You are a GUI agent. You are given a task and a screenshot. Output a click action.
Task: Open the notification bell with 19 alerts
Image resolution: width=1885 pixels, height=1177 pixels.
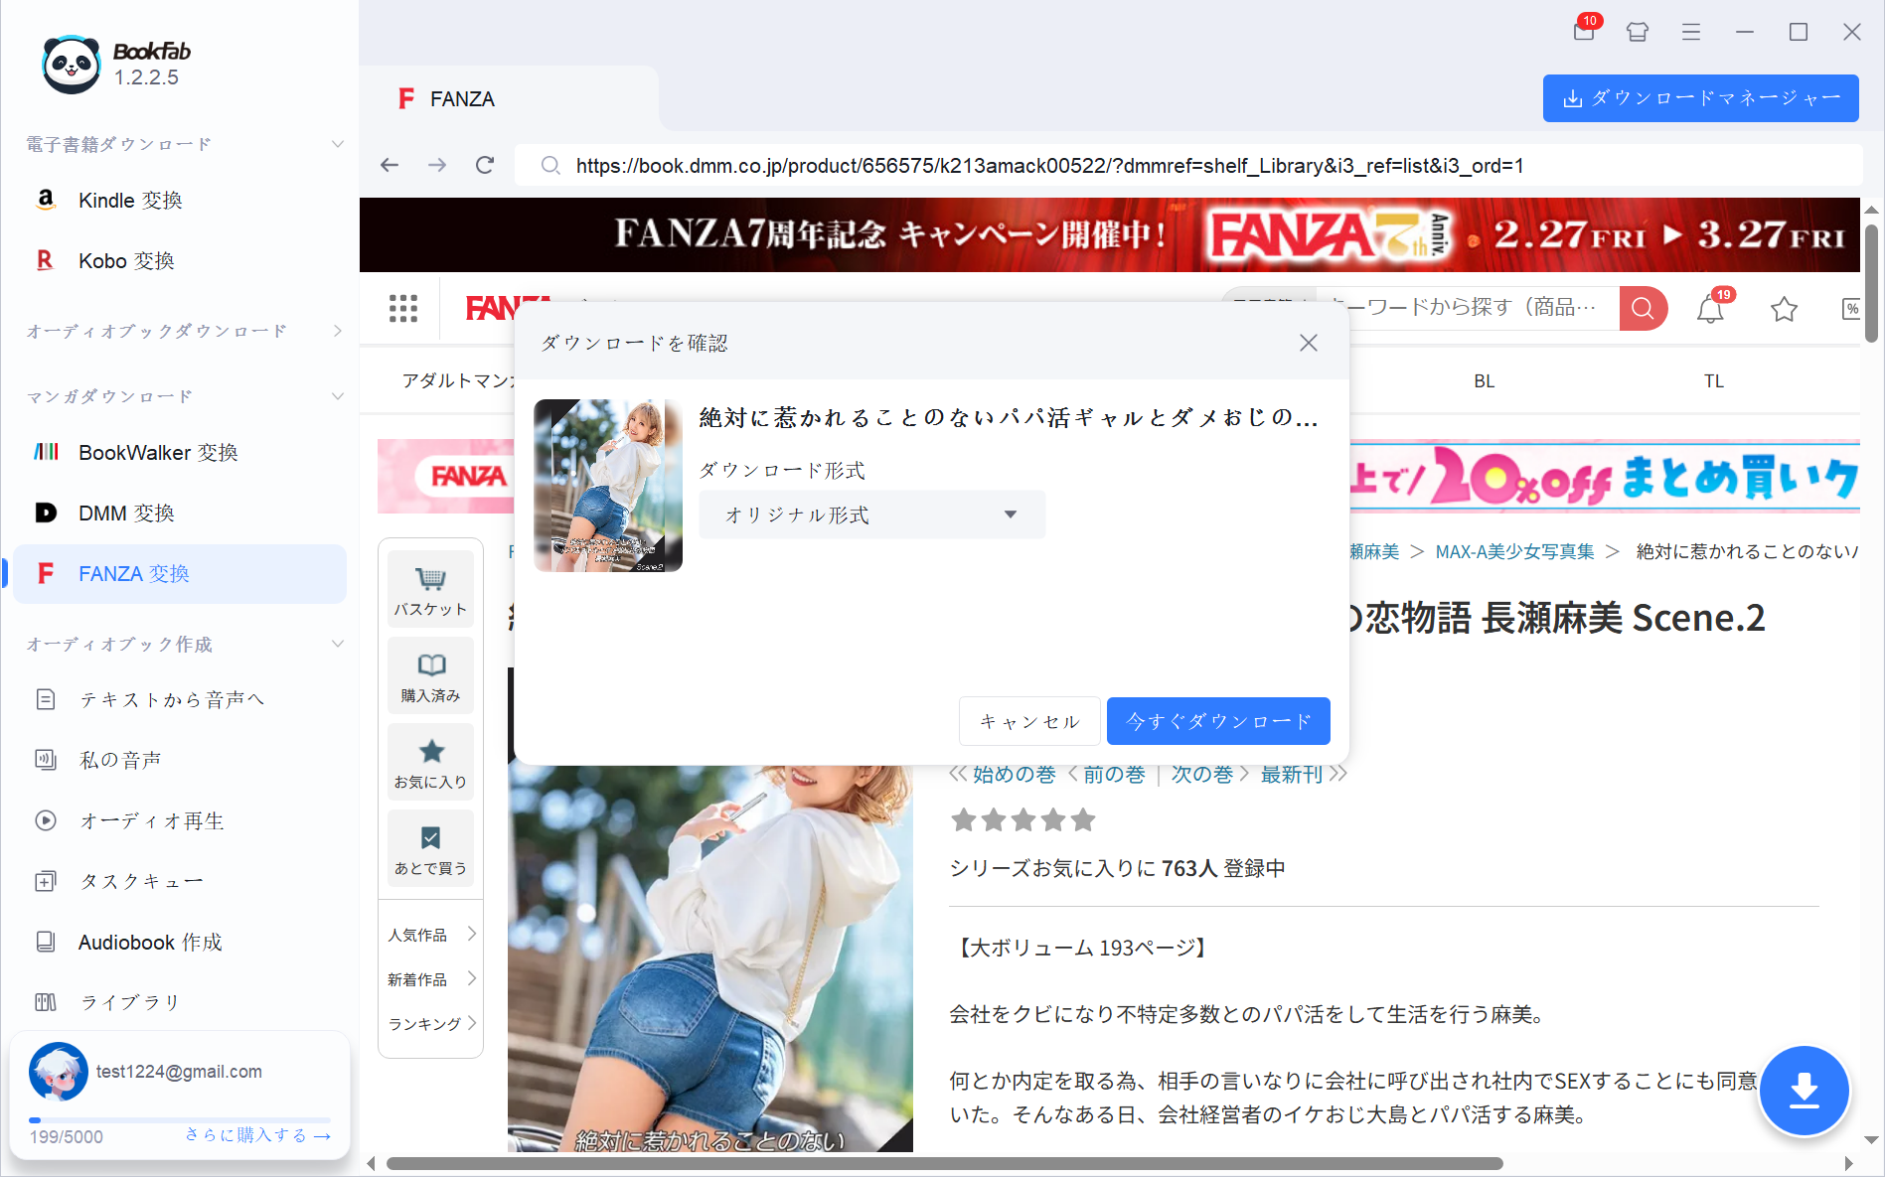[x=1710, y=309]
